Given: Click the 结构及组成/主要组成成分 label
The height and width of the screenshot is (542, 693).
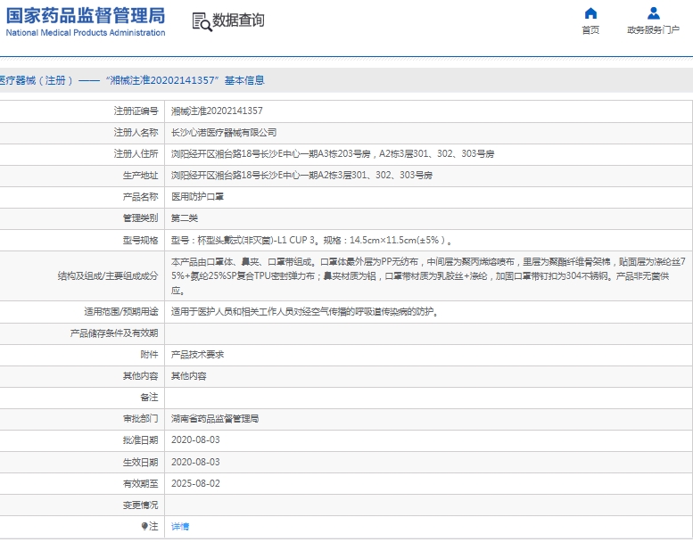Looking at the screenshot, I should point(108,276).
